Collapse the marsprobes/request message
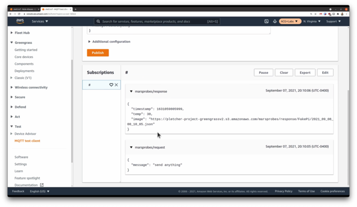Screen dimensions: 357x207 [131, 147]
